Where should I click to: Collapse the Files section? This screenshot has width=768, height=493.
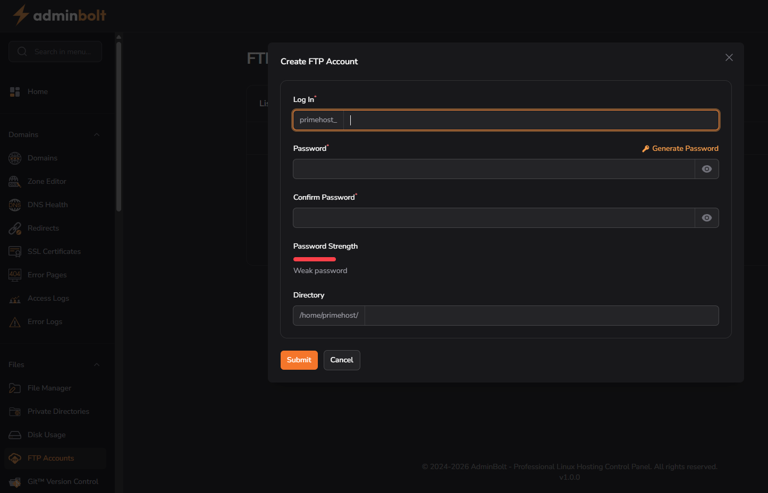click(96, 364)
